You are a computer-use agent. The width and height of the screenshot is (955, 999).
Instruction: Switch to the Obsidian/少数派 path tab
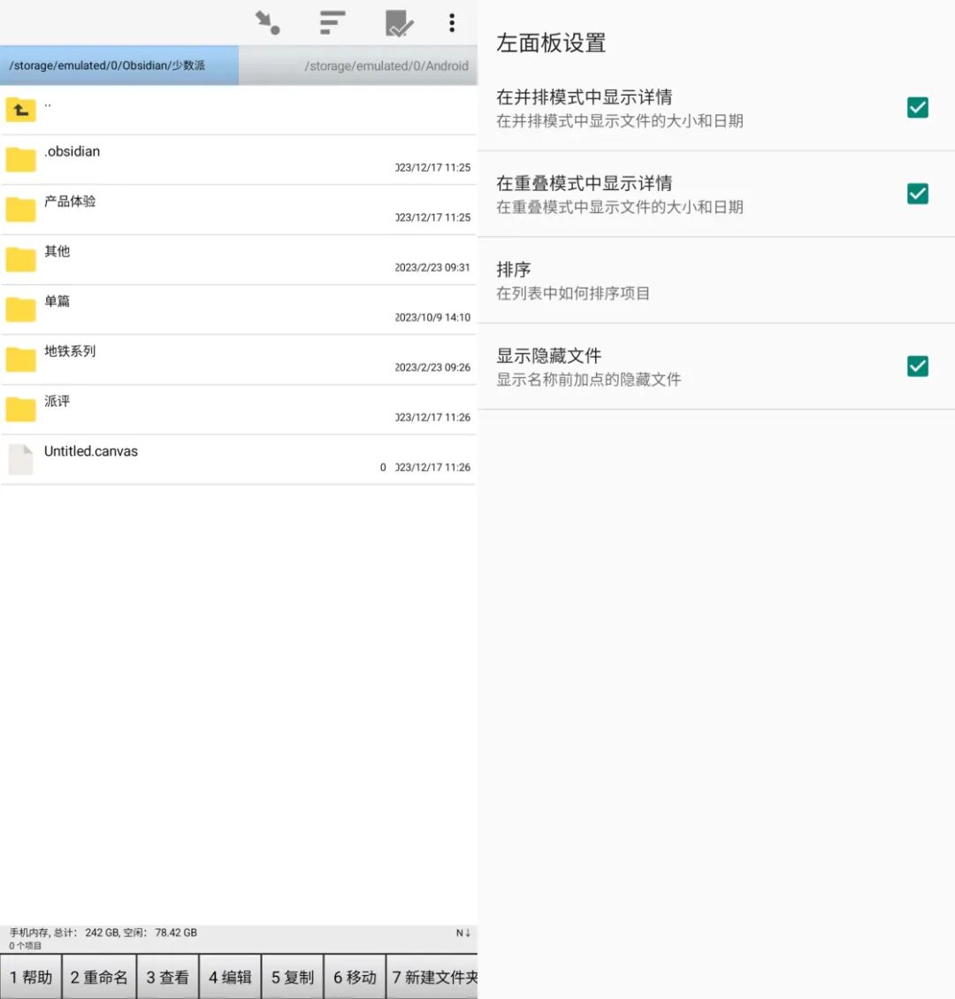tap(119, 65)
